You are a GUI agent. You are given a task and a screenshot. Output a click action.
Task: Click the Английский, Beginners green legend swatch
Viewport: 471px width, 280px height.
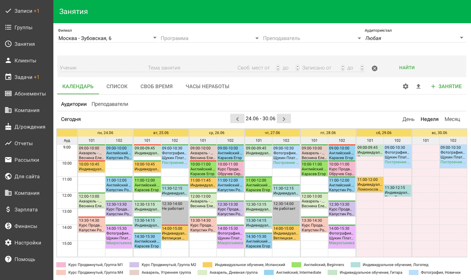(x=297, y=265)
